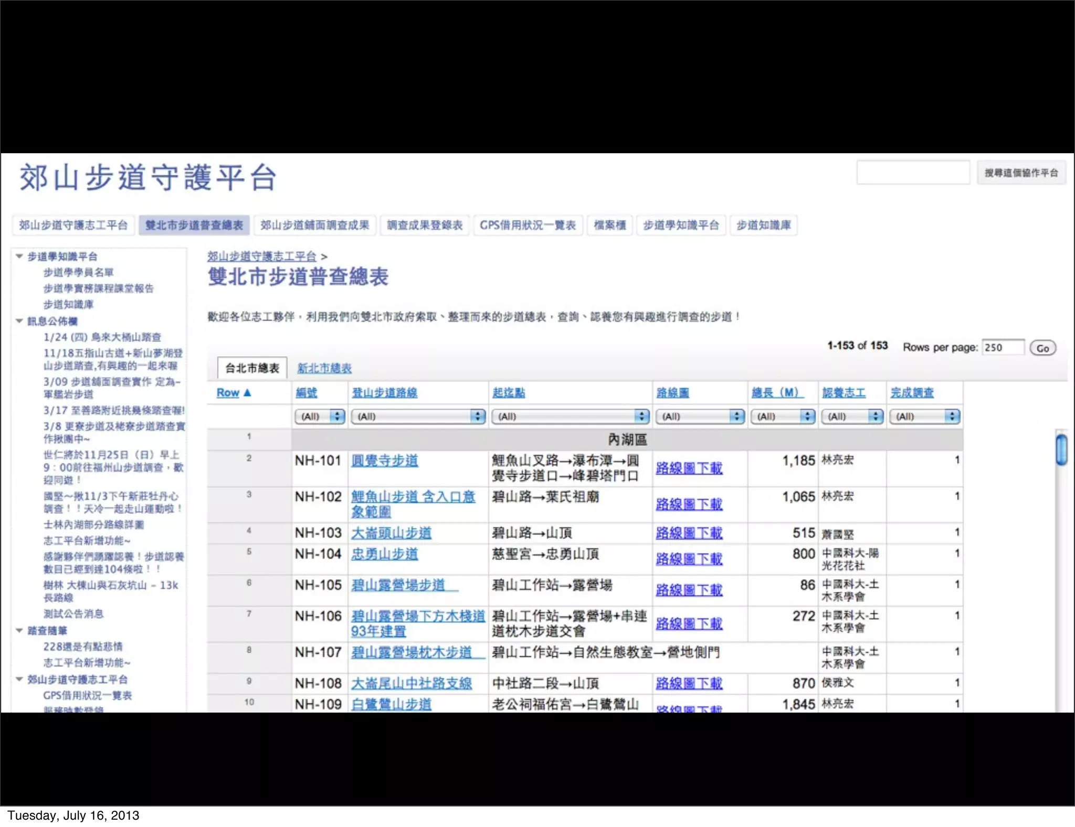Open the 檔案櫃 navigation tab

click(609, 225)
